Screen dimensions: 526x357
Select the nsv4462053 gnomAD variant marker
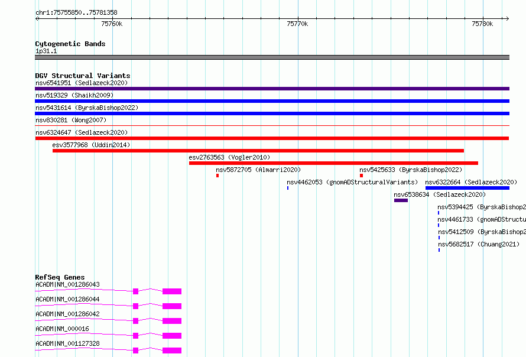pyautogui.click(x=288, y=188)
